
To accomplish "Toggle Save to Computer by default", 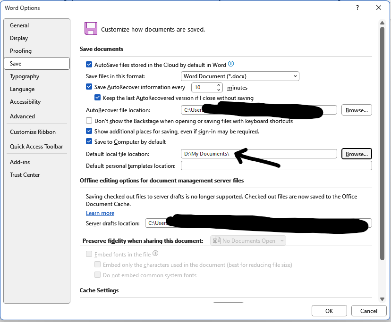I will (89, 141).
